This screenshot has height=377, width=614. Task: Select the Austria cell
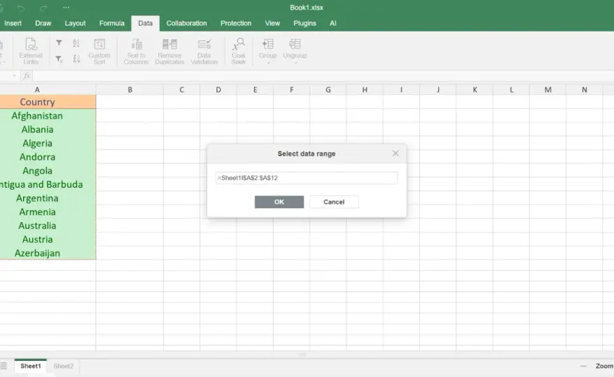(47, 239)
